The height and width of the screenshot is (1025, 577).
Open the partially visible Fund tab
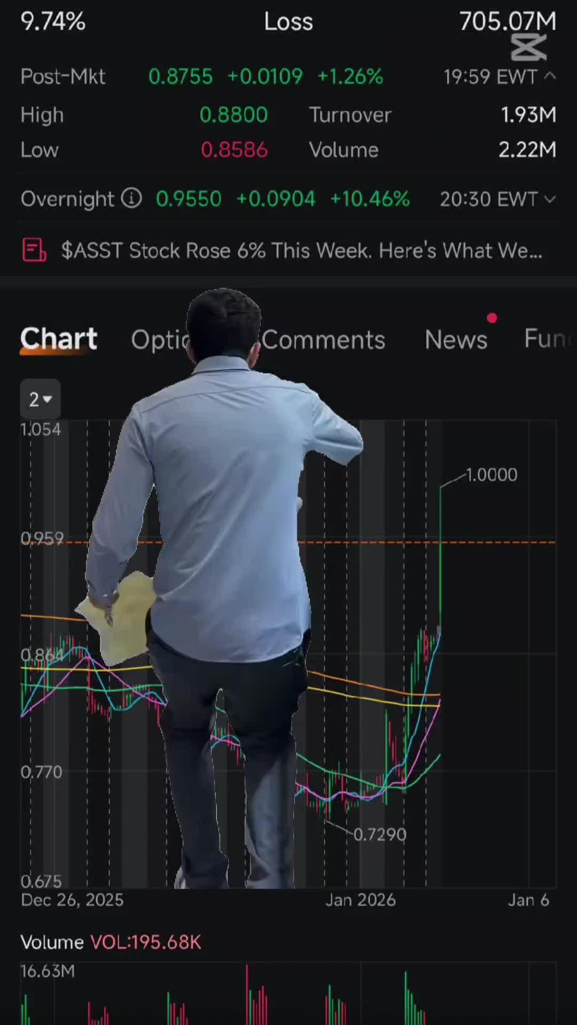tap(548, 338)
